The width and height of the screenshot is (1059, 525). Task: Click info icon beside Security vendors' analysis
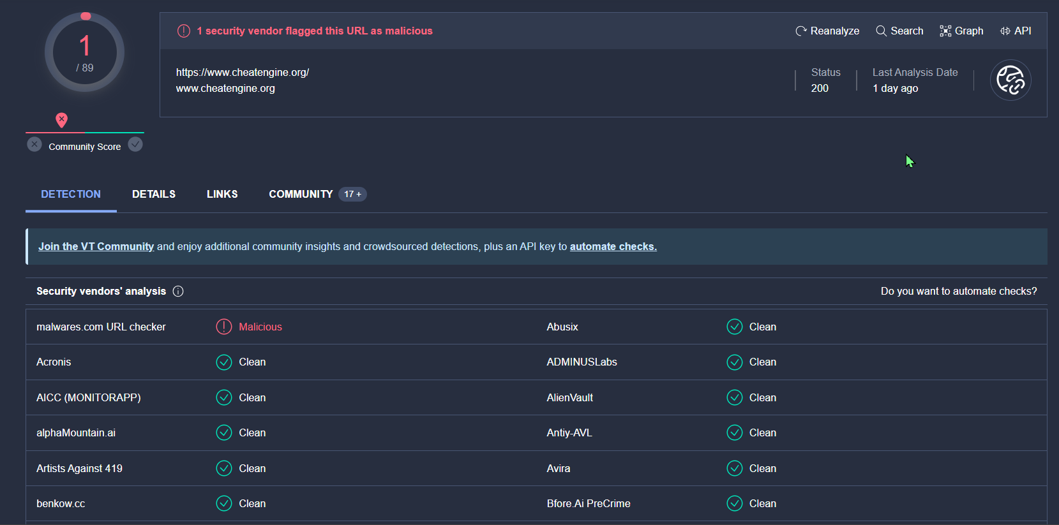178,291
